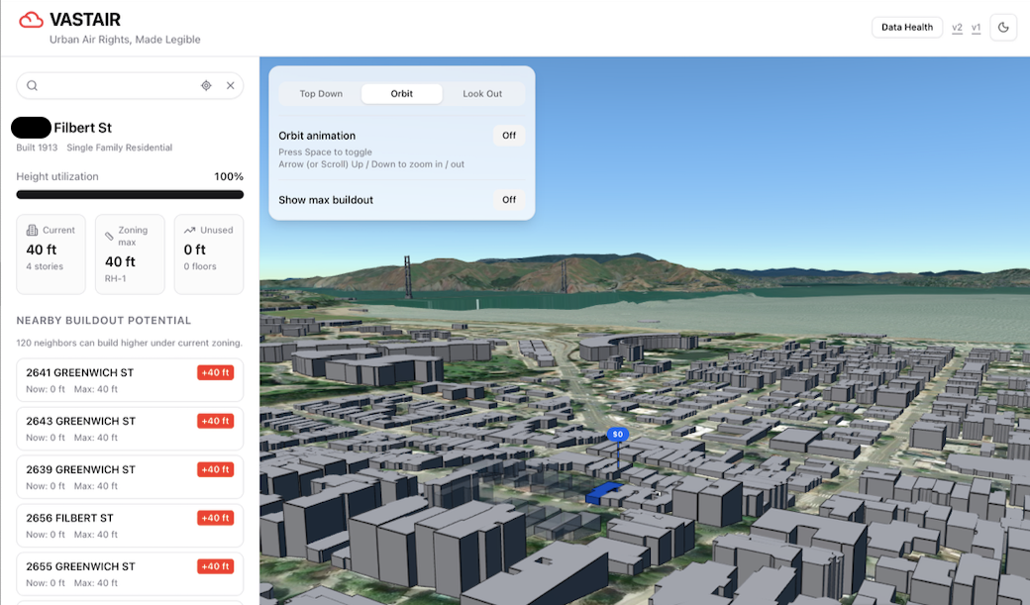Select the highlighted blue building on map
This screenshot has width=1030, height=605.
coord(603,493)
